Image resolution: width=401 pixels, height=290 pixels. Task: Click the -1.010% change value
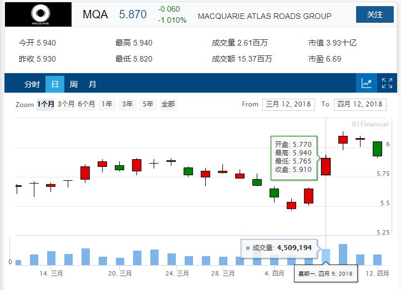pos(172,20)
